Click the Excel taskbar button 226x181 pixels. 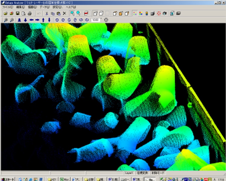pos(65,179)
